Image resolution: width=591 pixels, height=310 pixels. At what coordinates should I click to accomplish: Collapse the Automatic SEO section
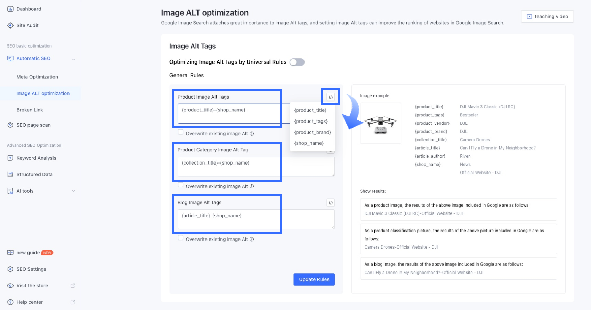pyautogui.click(x=73, y=59)
